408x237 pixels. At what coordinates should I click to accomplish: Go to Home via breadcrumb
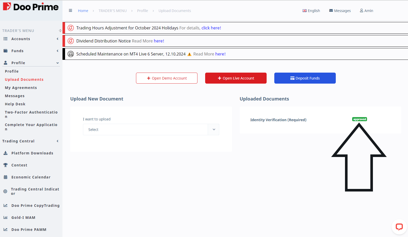83,11
